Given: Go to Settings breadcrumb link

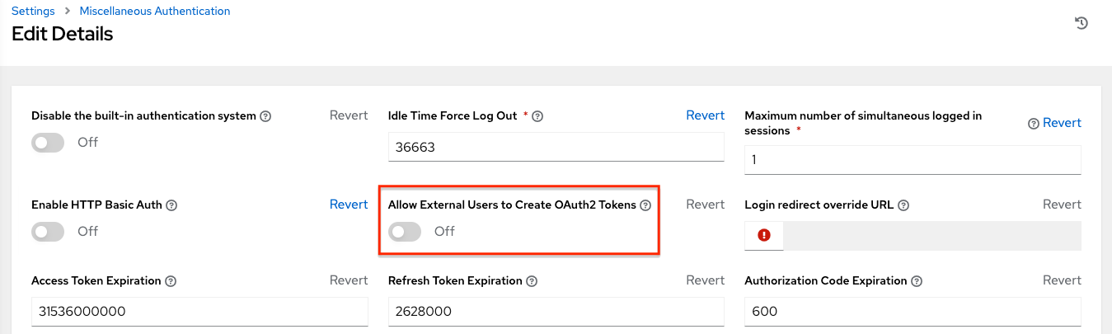Looking at the screenshot, I should point(33,12).
